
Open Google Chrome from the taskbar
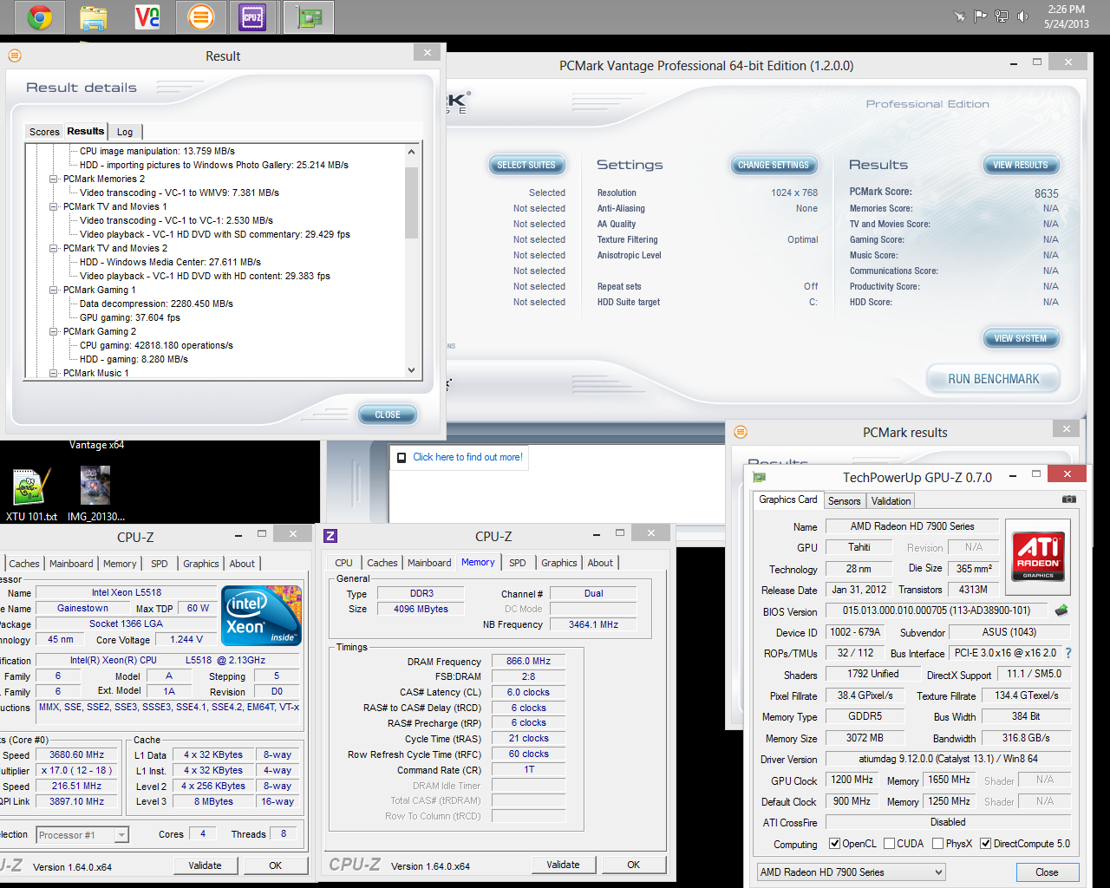40,17
